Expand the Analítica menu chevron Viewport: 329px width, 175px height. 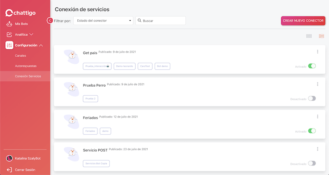(x=31, y=35)
